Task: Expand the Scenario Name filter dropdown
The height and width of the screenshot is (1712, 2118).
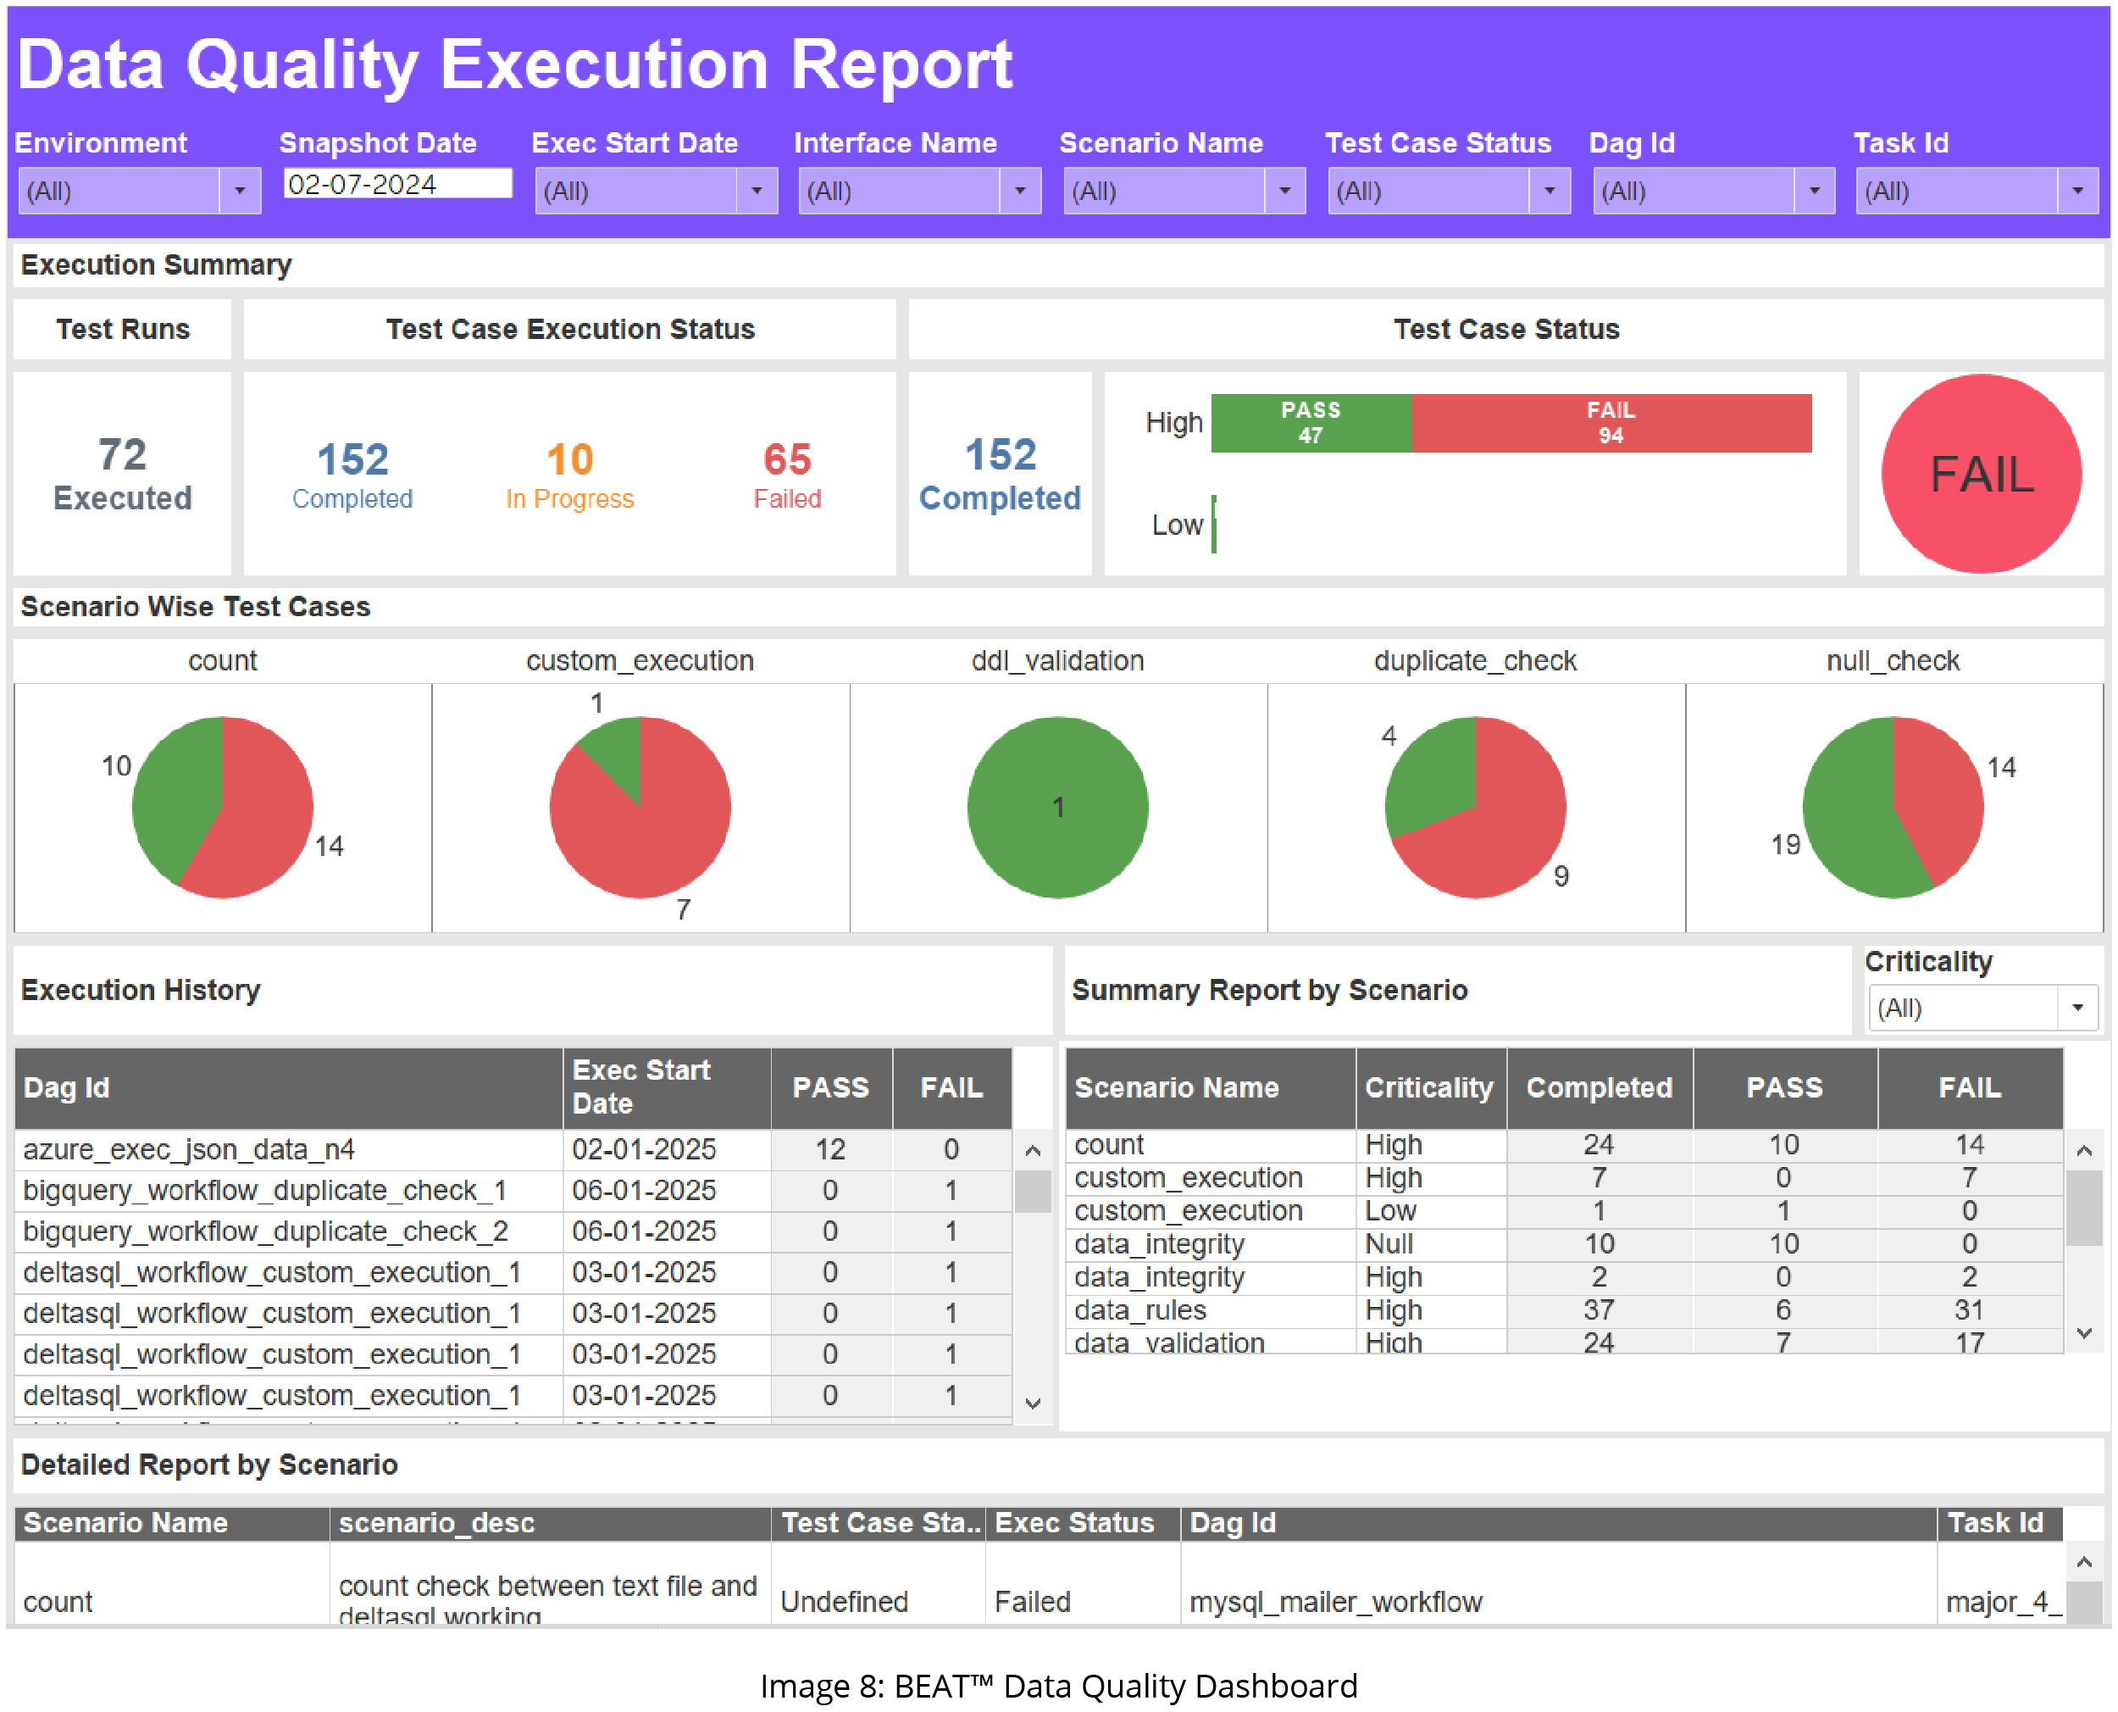Action: (1284, 192)
